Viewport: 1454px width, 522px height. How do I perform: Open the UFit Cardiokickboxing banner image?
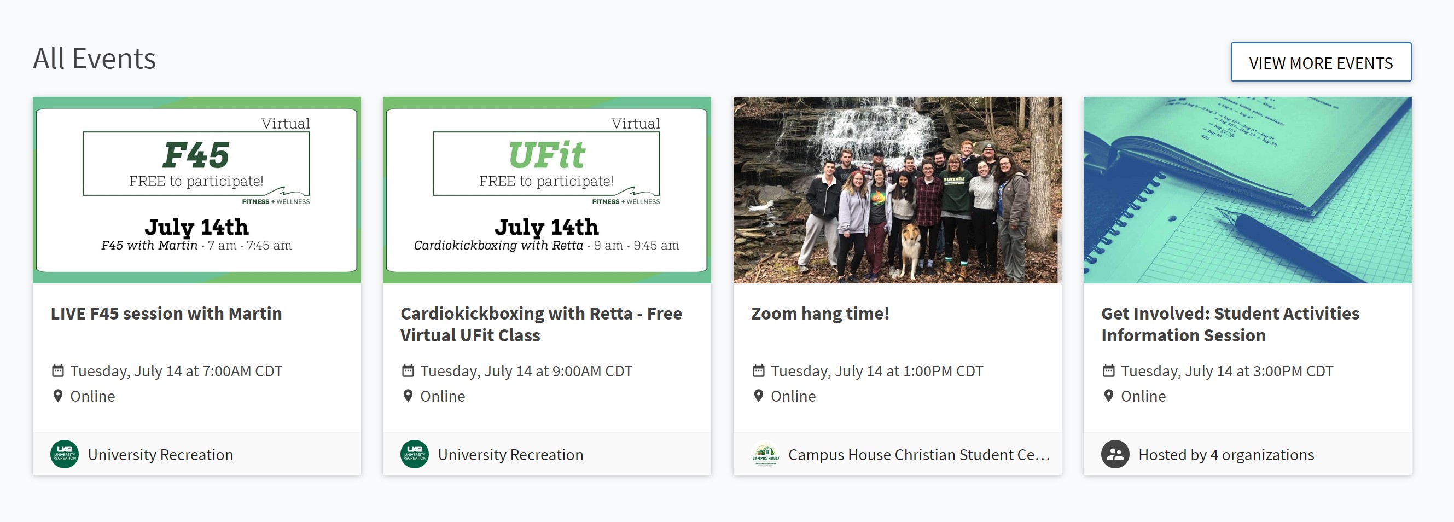click(x=546, y=190)
